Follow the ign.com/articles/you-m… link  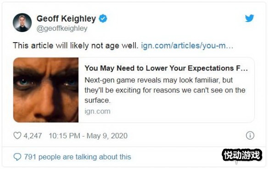point(187,46)
